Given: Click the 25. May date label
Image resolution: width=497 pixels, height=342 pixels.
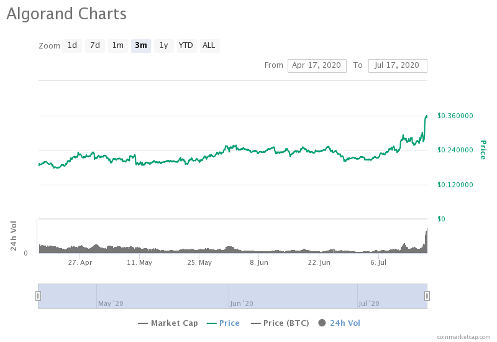Looking at the screenshot, I should pos(199,262).
